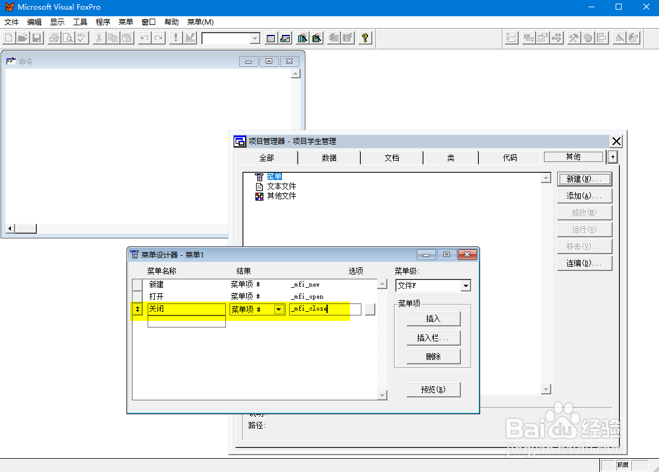Expand the 菜单级 dropdown showing 文件F

coord(466,285)
